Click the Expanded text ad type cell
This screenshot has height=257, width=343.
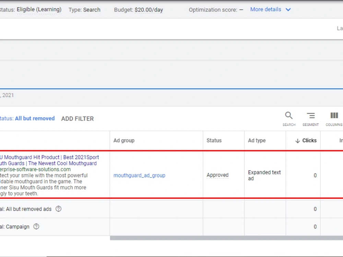pos(264,175)
